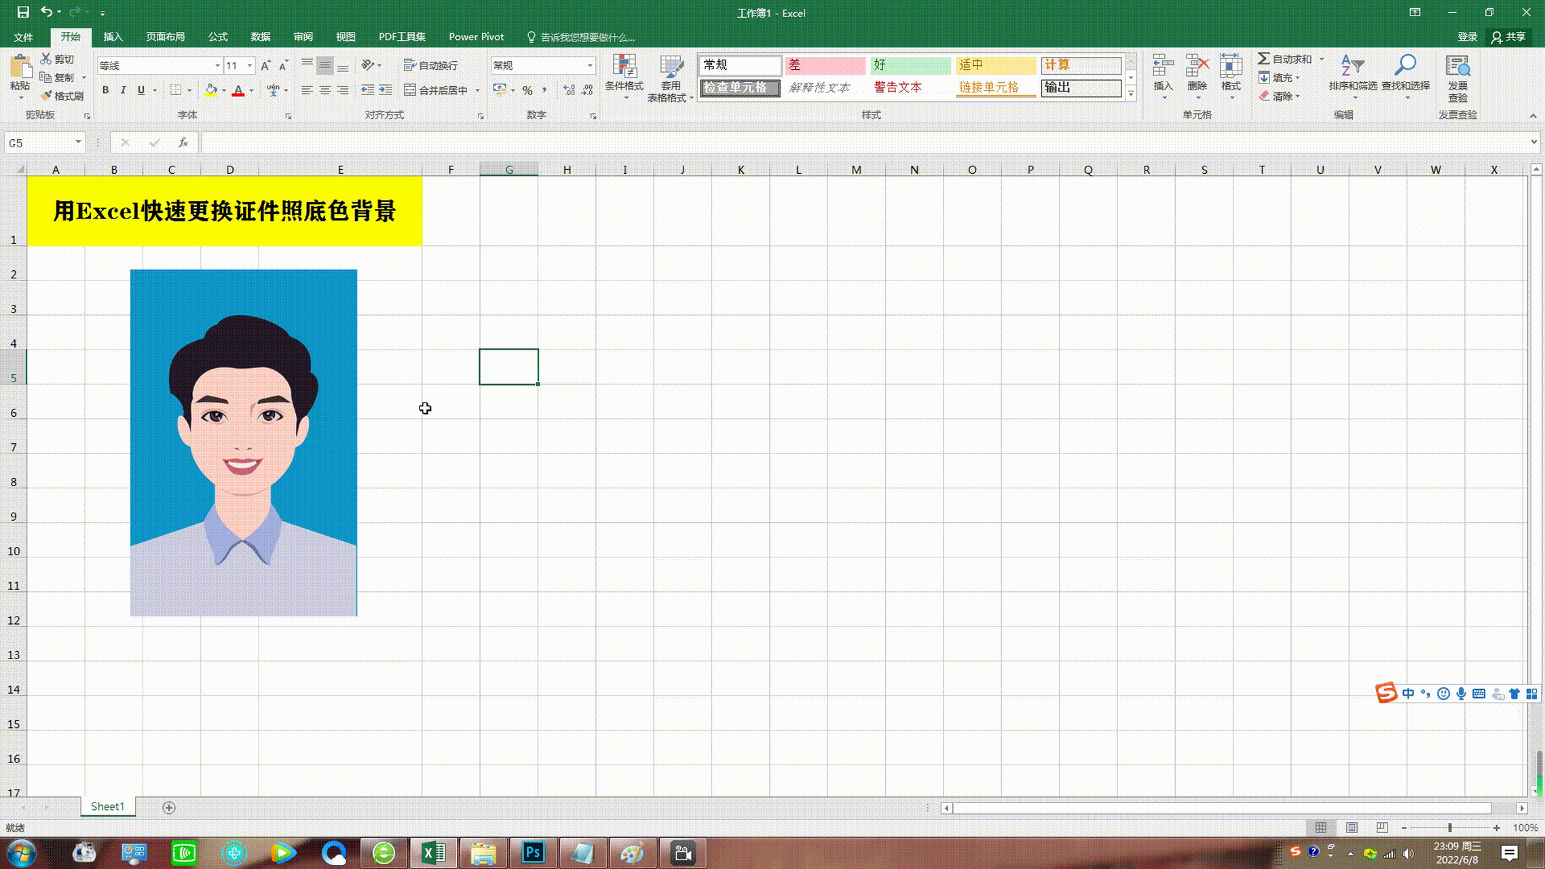Toggle align text right
This screenshot has width=1545, height=869.
(343, 90)
